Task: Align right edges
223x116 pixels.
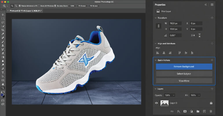Action: (170, 53)
